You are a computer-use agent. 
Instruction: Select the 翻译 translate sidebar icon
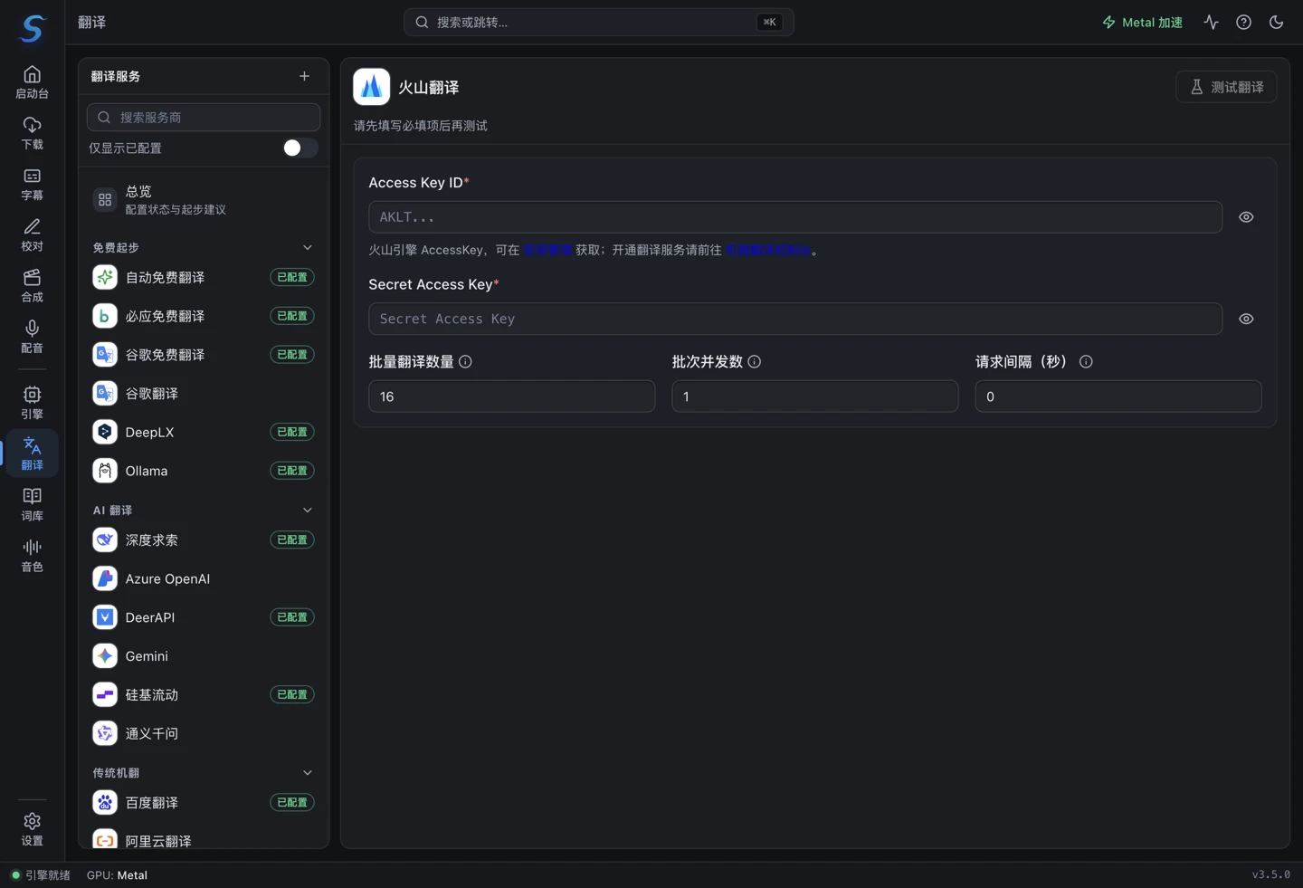[32, 453]
